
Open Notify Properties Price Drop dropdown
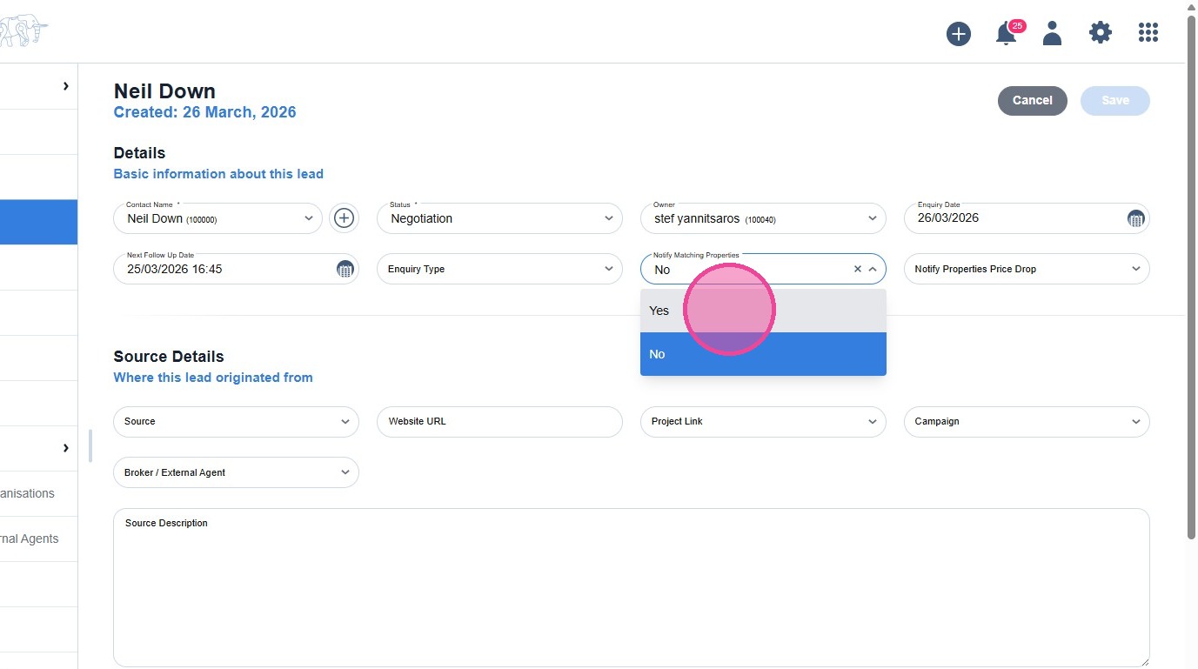(x=1027, y=269)
